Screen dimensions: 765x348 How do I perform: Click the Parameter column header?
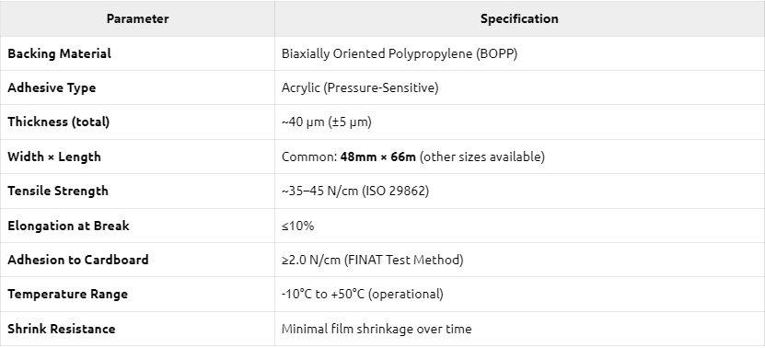tap(137, 19)
